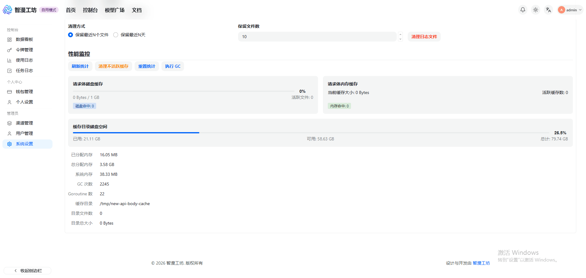Viewport: 586px width, 278px height.
Task: Open the language switcher icon
Action: (x=548, y=10)
